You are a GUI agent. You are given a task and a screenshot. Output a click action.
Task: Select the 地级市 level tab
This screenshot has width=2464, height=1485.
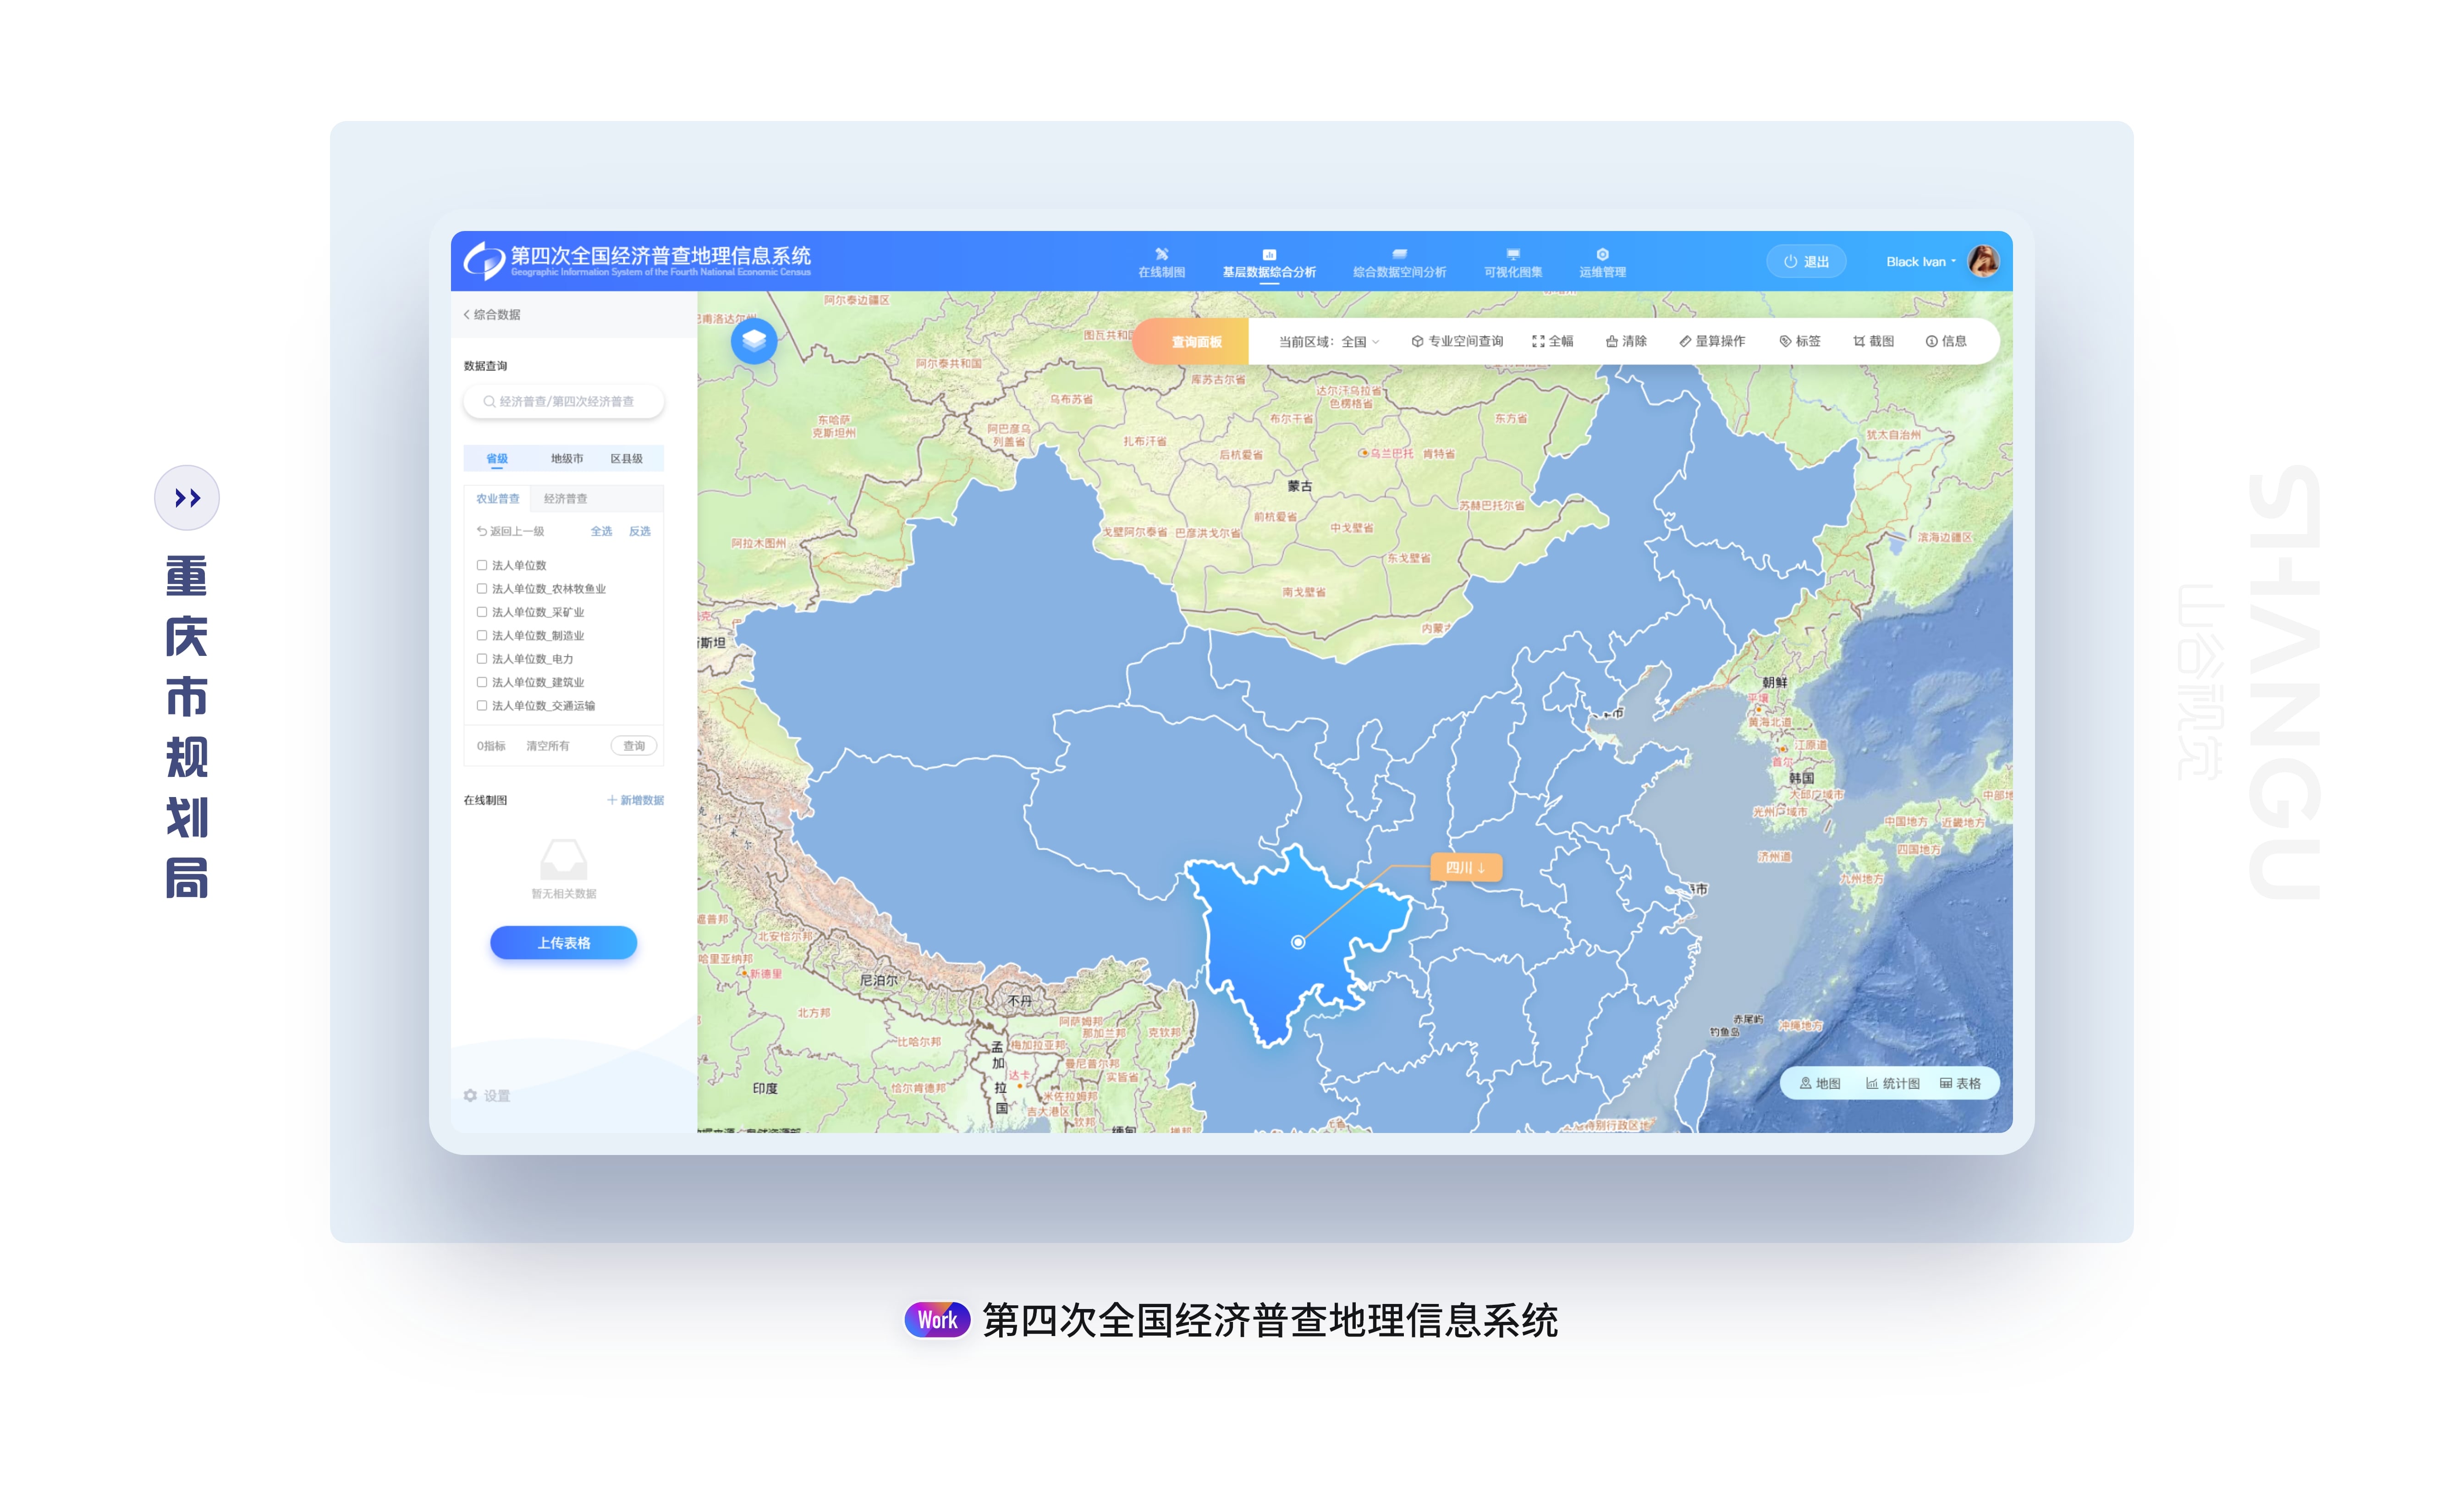pos(566,458)
